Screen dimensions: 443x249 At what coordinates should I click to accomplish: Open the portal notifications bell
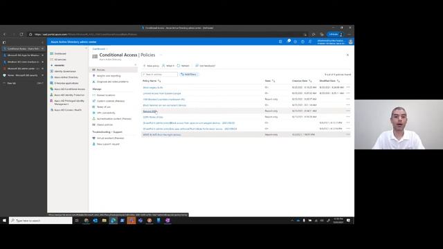click(288, 41)
